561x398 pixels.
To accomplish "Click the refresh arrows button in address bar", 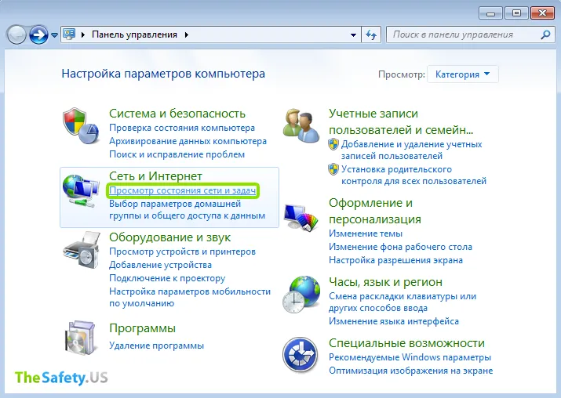I will [x=371, y=34].
